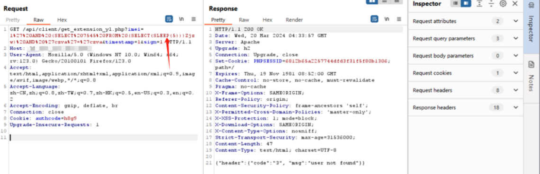Viewport: 540px width, 174px height.
Task: Click the Notes document icon
Action: point(531,64)
